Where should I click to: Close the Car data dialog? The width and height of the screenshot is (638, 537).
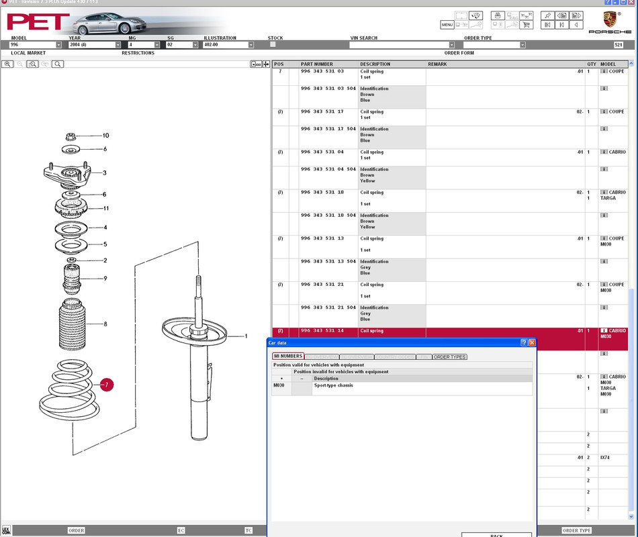pos(532,342)
